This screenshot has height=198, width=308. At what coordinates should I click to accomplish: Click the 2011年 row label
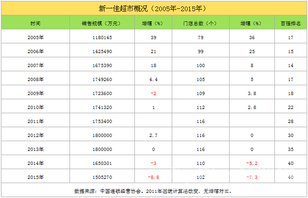(35, 121)
